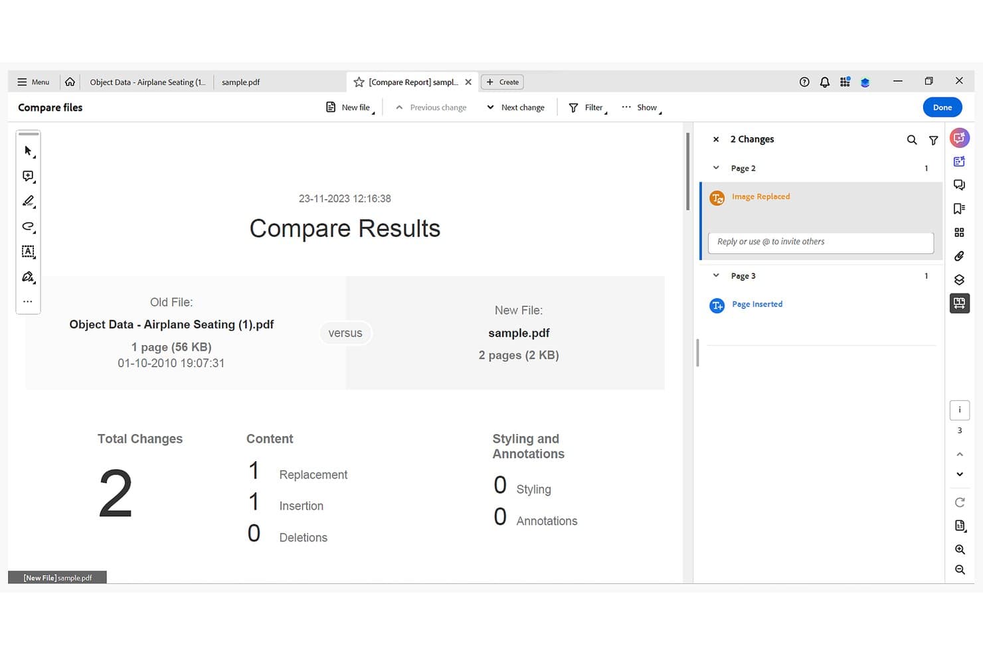Open the help question mark icon
The height and width of the screenshot is (655, 983).
click(804, 82)
